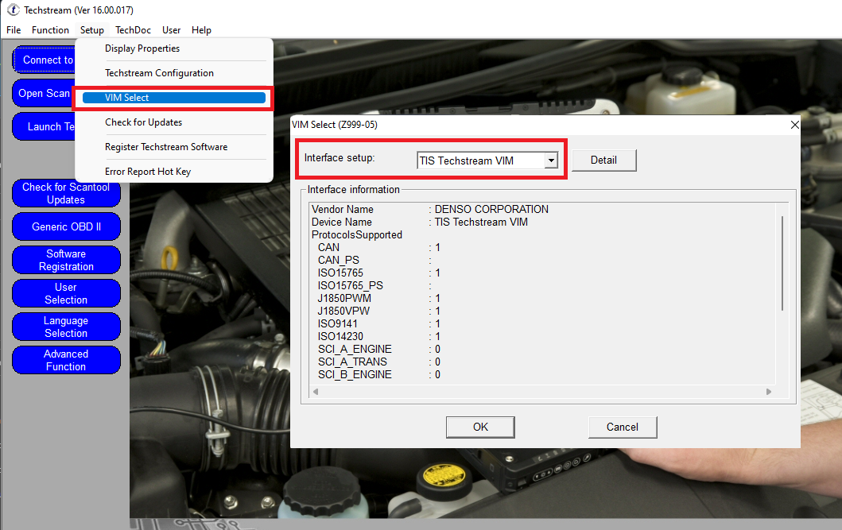Select the 'J1850VPW' protocol row
The image size is (842, 530).
click(343, 311)
